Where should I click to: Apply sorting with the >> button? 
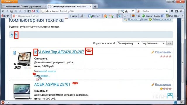coord(169,43)
